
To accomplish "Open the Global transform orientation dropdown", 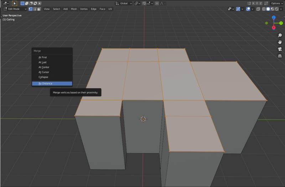I will [124, 3].
